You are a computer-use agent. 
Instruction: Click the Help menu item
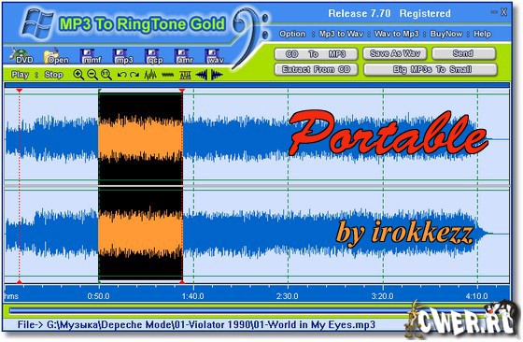[x=482, y=34]
